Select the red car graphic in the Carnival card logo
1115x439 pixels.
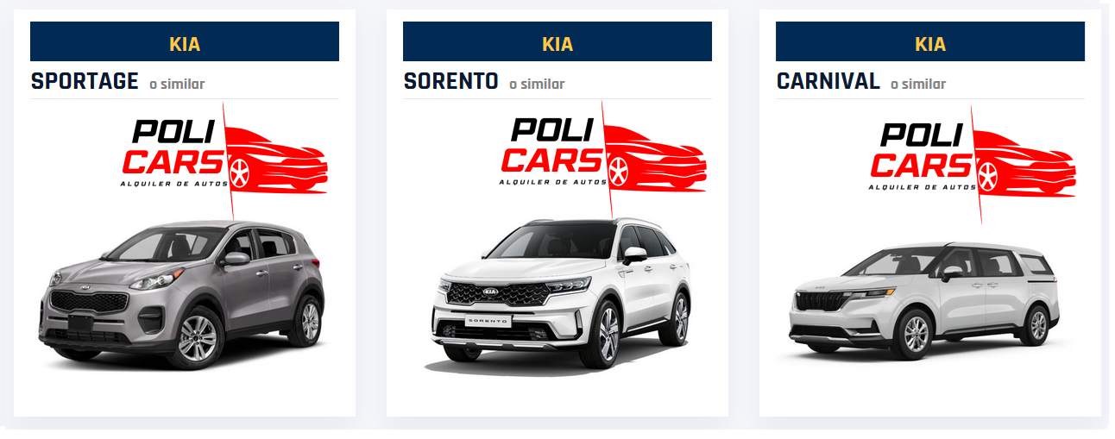1025,163
